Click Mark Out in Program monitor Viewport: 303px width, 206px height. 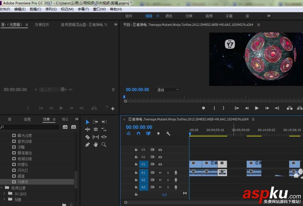click(224, 108)
